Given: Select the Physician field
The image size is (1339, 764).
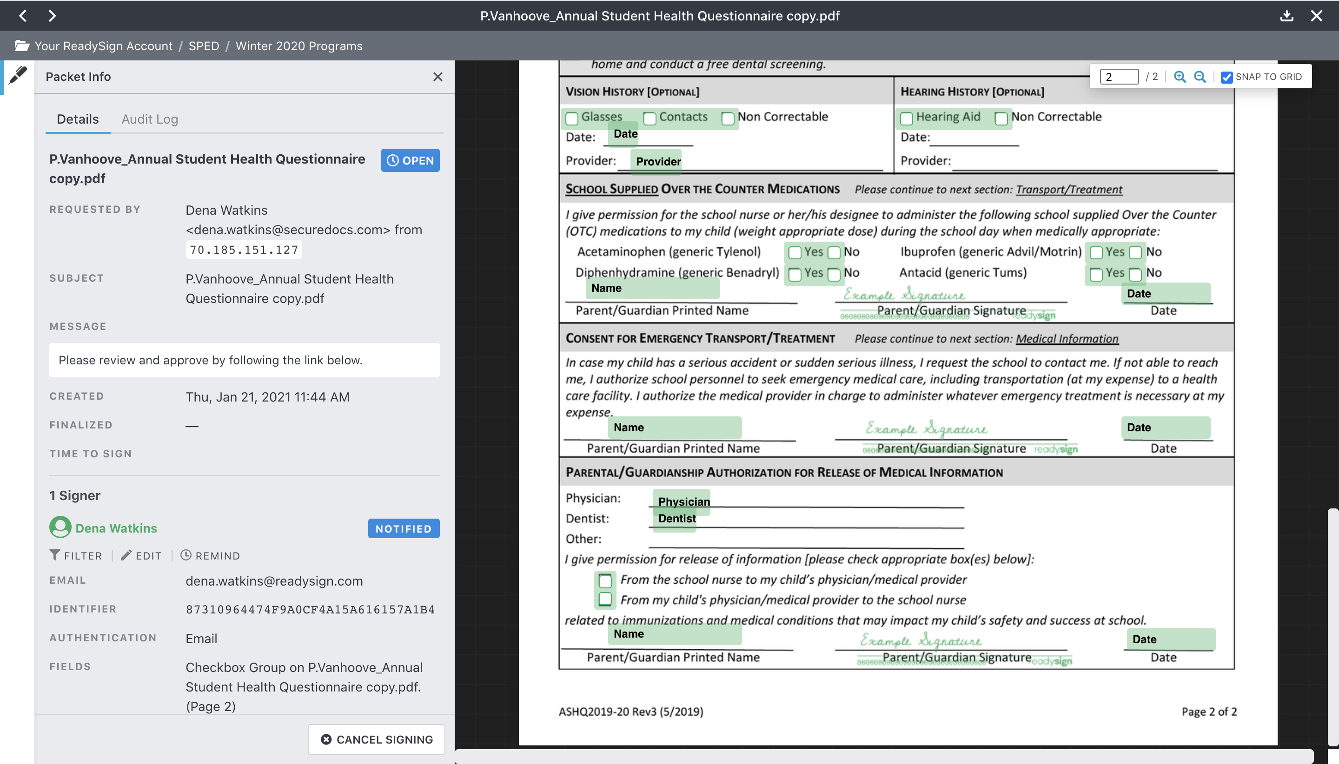Looking at the screenshot, I should [x=681, y=501].
